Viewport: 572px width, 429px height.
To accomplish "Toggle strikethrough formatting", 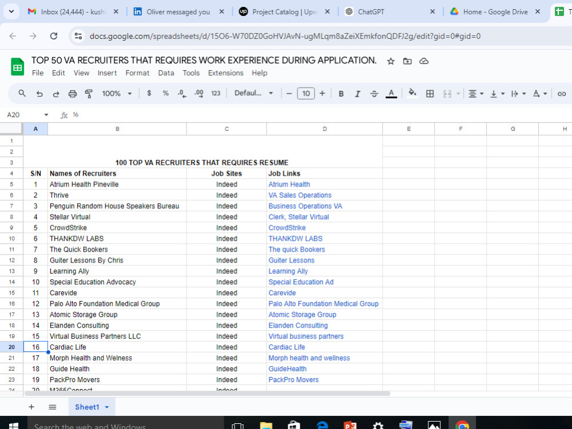I will [x=374, y=94].
